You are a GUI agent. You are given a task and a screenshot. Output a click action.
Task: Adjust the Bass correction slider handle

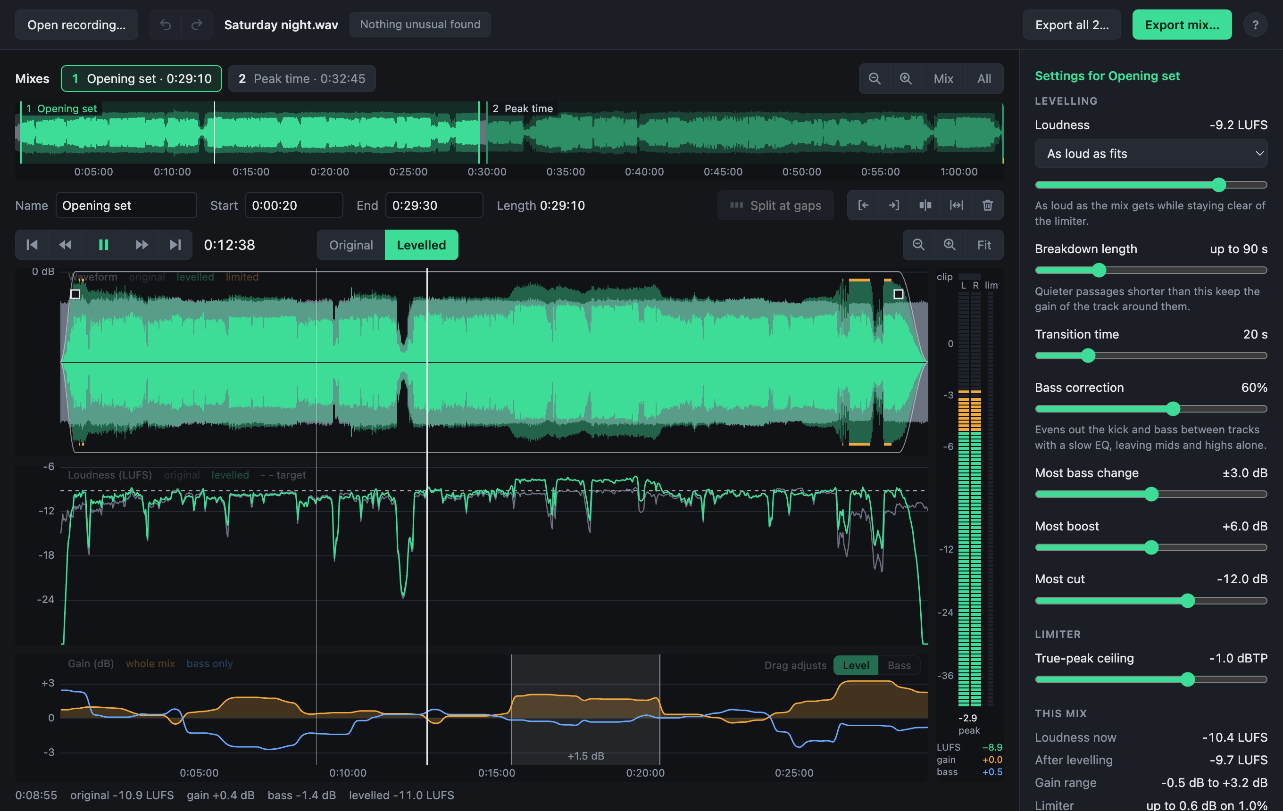pyautogui.click(x=1173, y=409)
